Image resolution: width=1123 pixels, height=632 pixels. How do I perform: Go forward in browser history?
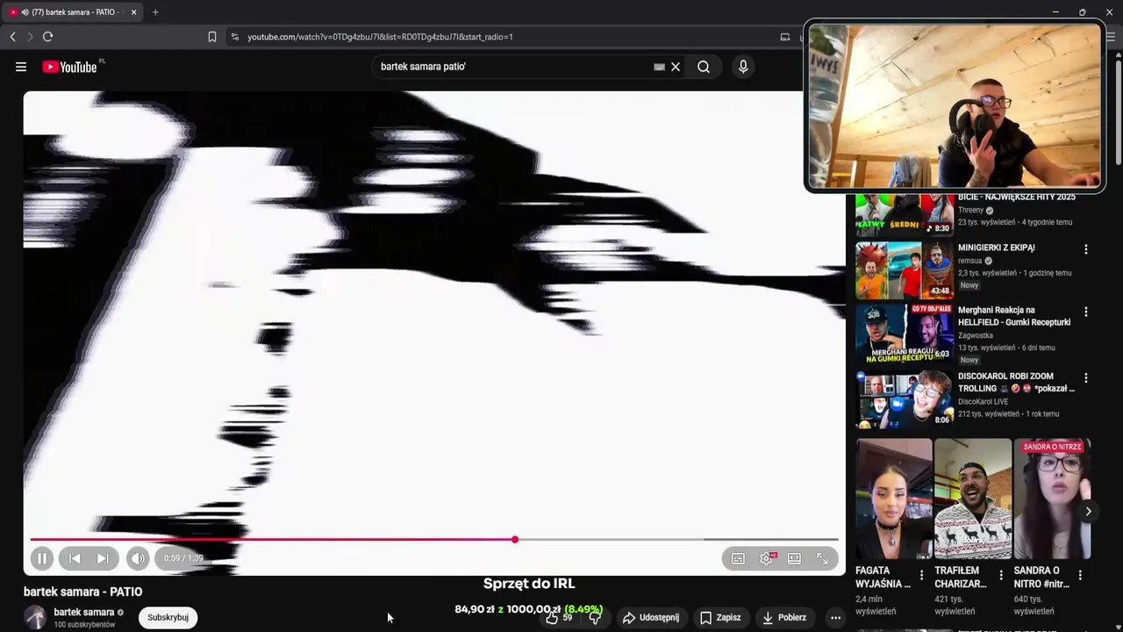[x=29, y=37]
